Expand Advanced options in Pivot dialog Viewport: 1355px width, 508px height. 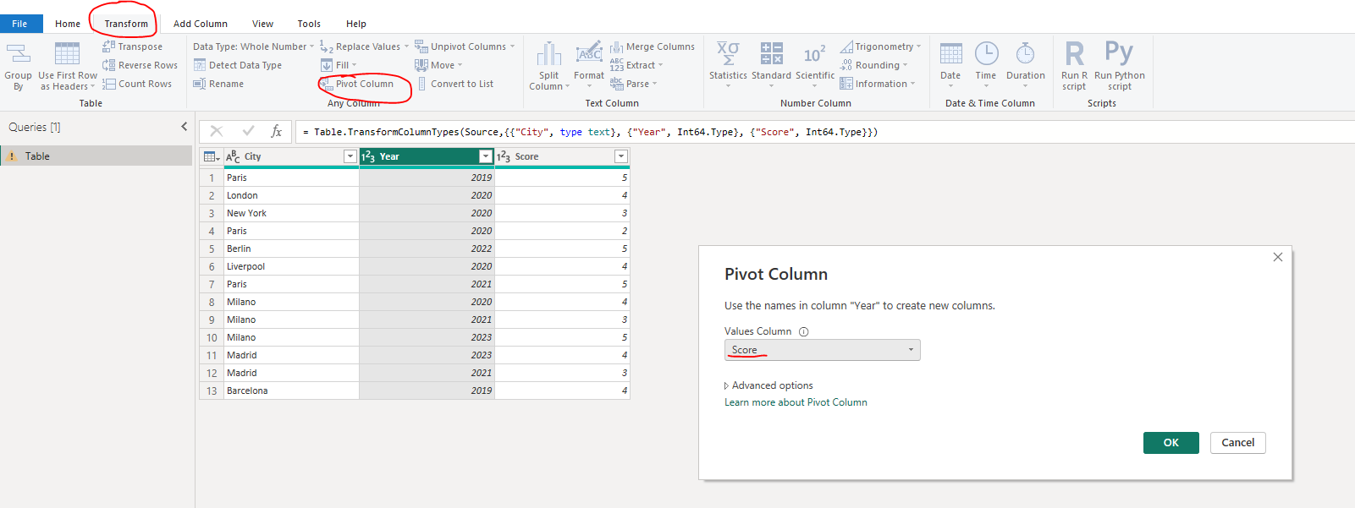(768, 385)
